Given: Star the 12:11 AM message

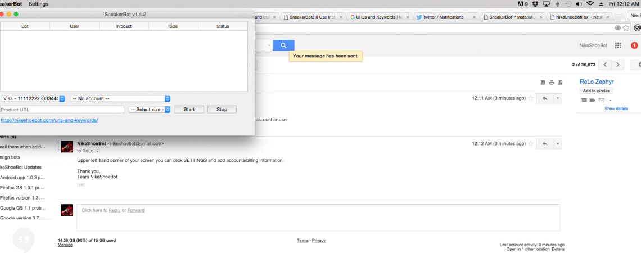Looking at the screenshot, I should point(530,98).
